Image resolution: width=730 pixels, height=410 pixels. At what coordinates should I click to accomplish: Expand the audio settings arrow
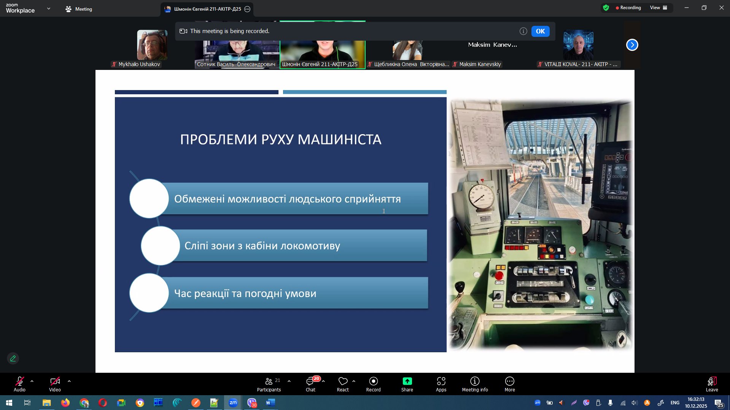pyautogui.click(x=32, y=381)
